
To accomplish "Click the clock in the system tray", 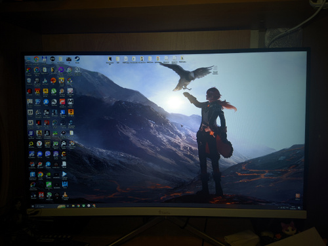I will click(x=293, y=207).
